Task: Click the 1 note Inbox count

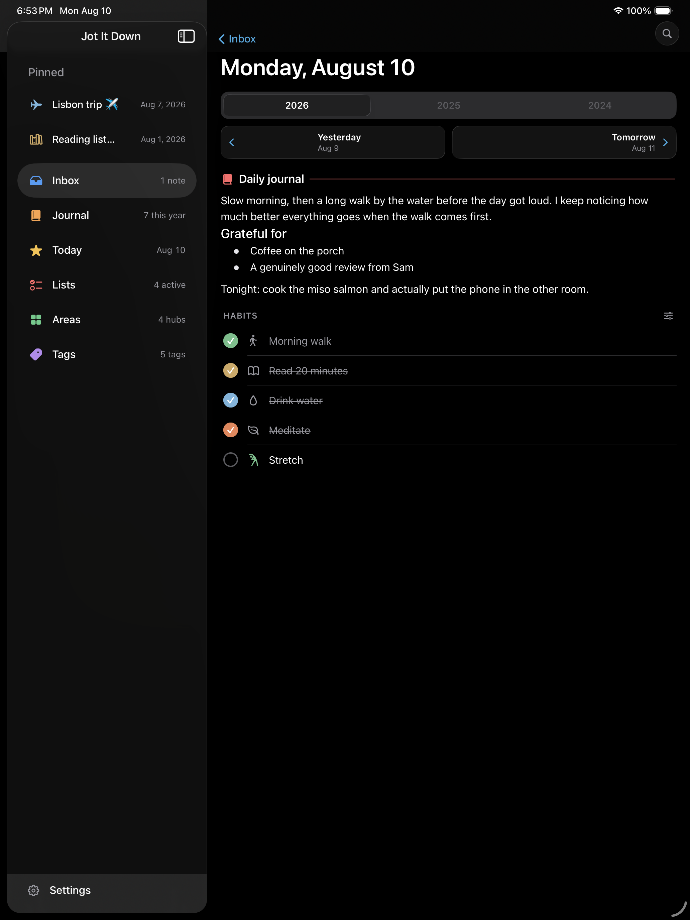Action: (173, 181)
